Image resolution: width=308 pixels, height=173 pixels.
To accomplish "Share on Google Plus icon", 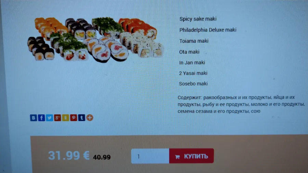I will (57, 118).
